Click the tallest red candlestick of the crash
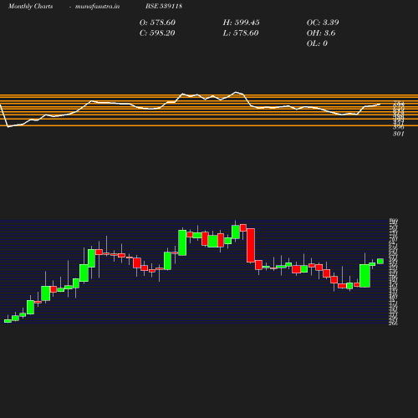The width and height of the screenshot is (418, 418). click(x=251, y=245)
